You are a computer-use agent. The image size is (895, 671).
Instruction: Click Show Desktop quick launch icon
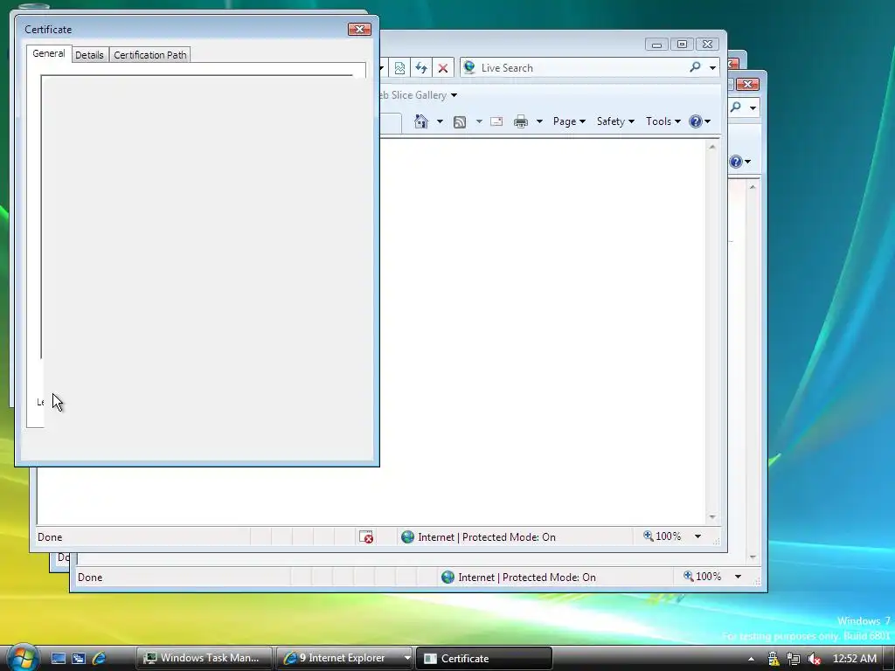tap(59, 658)
